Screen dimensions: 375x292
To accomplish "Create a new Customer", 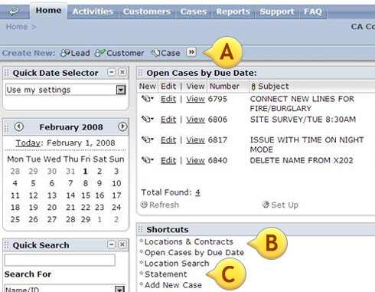I will (119, 53).
